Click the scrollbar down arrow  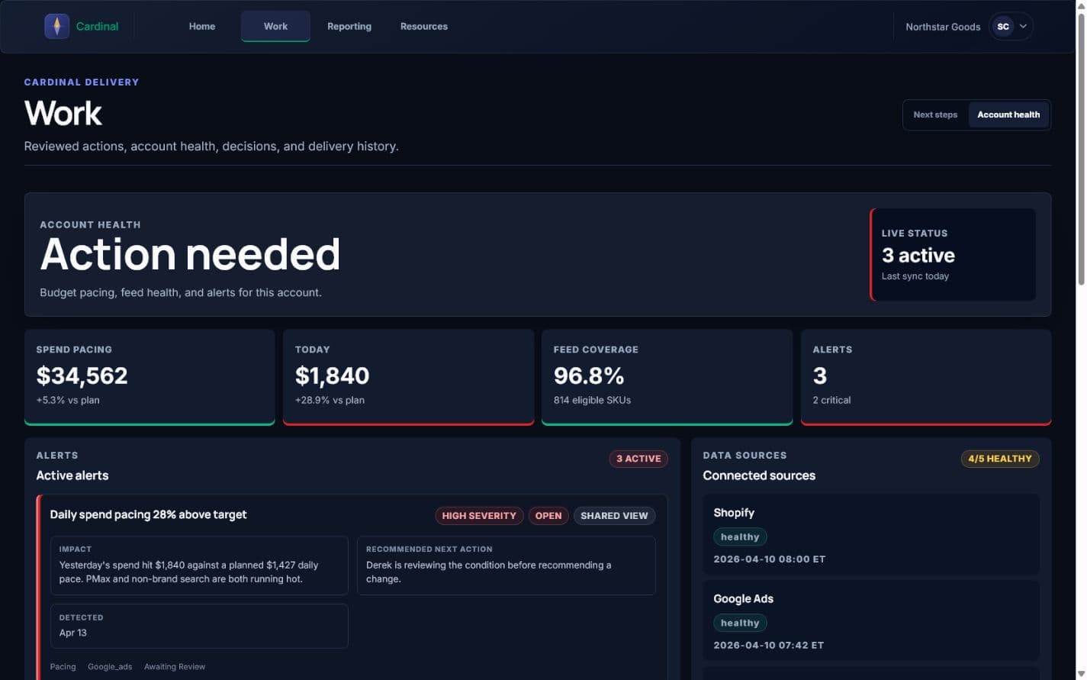point(1080,674)
